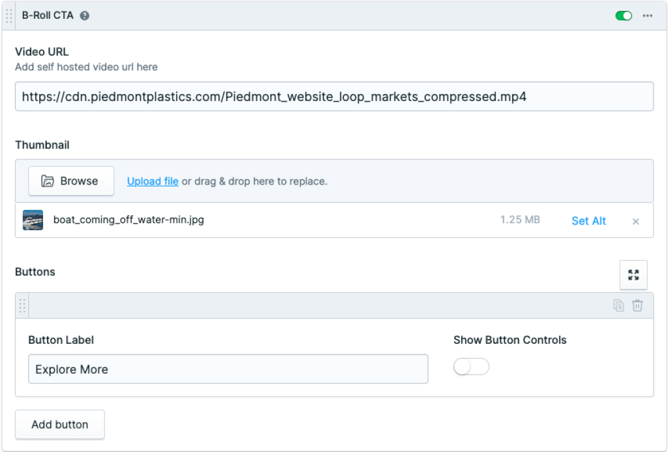Image resolution: width=668 pixels, height=452 pixels.
Task: Click the Add button control
Action: tap(59, 425)
